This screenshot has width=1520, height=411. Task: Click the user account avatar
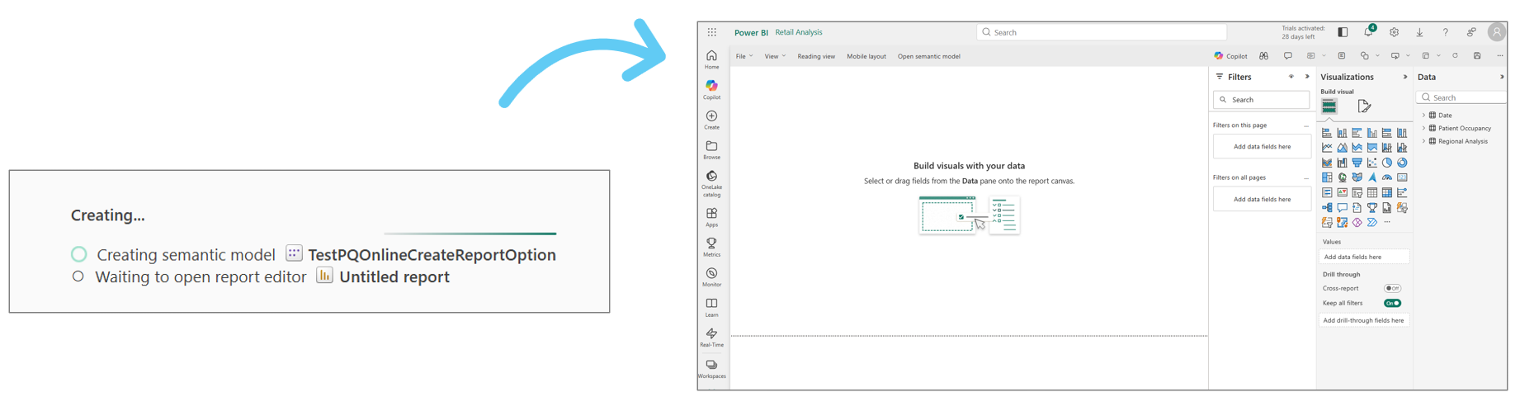point(1496,32)
